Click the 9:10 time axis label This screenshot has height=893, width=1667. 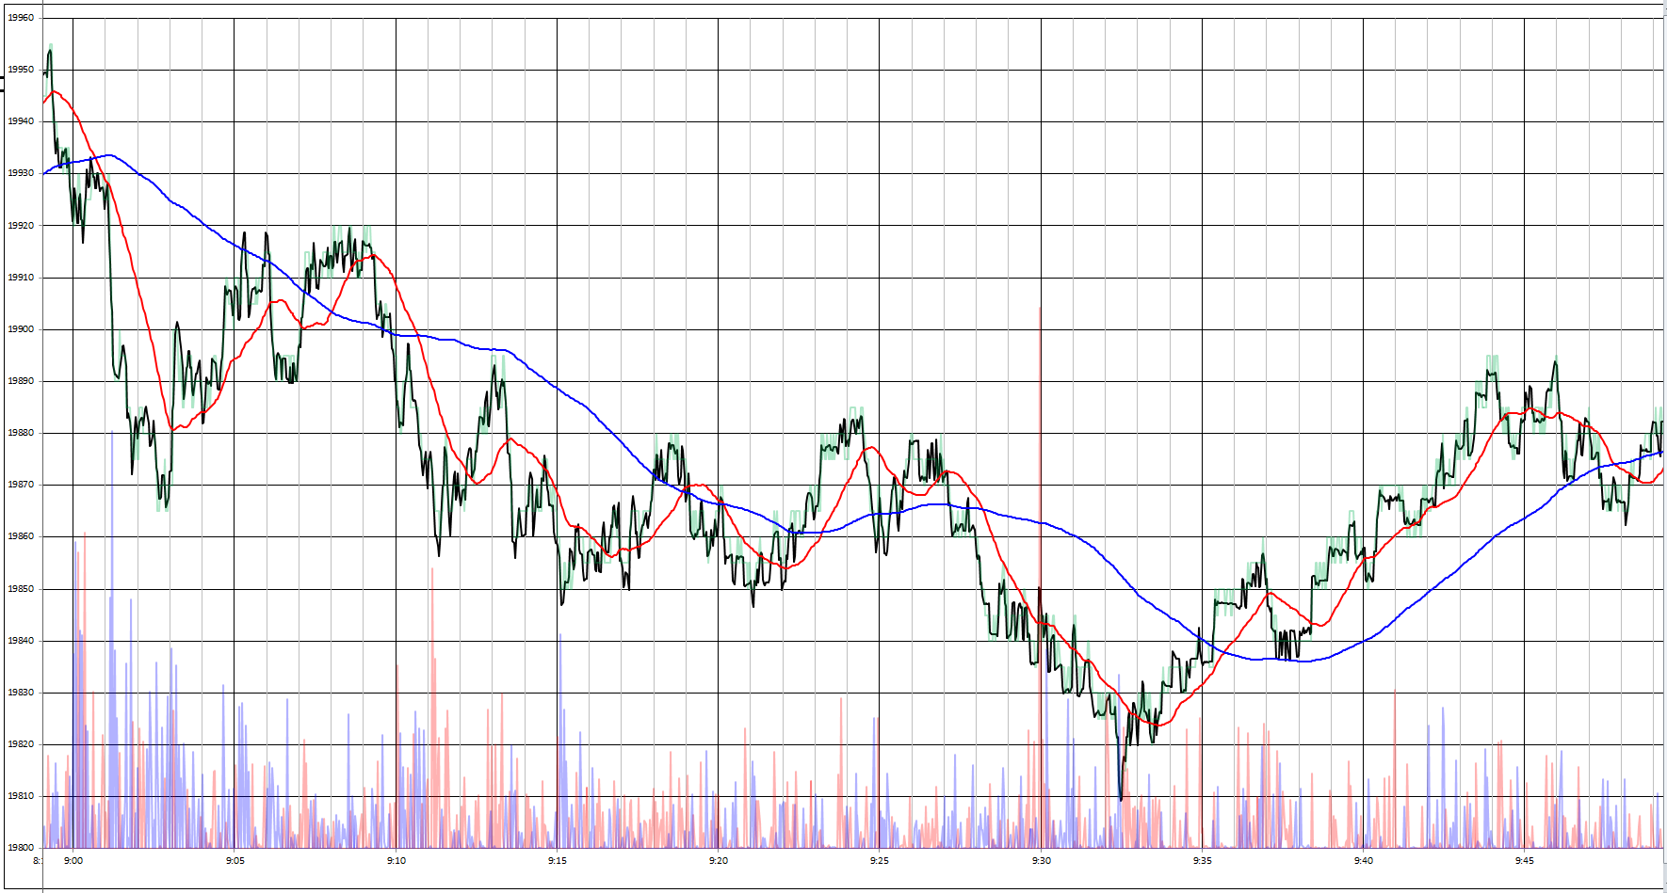397,860
